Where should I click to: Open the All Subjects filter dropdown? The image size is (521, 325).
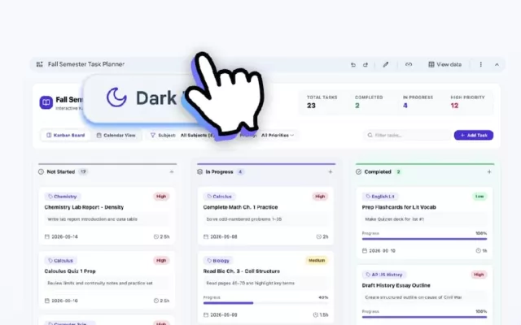click(x=197, y=136)
